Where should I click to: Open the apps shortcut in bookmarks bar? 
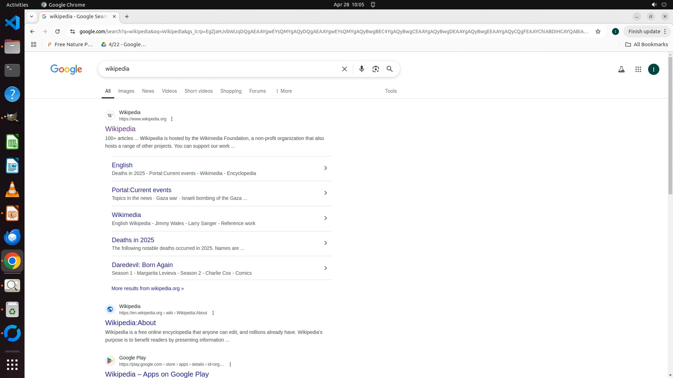pos(34,44)
